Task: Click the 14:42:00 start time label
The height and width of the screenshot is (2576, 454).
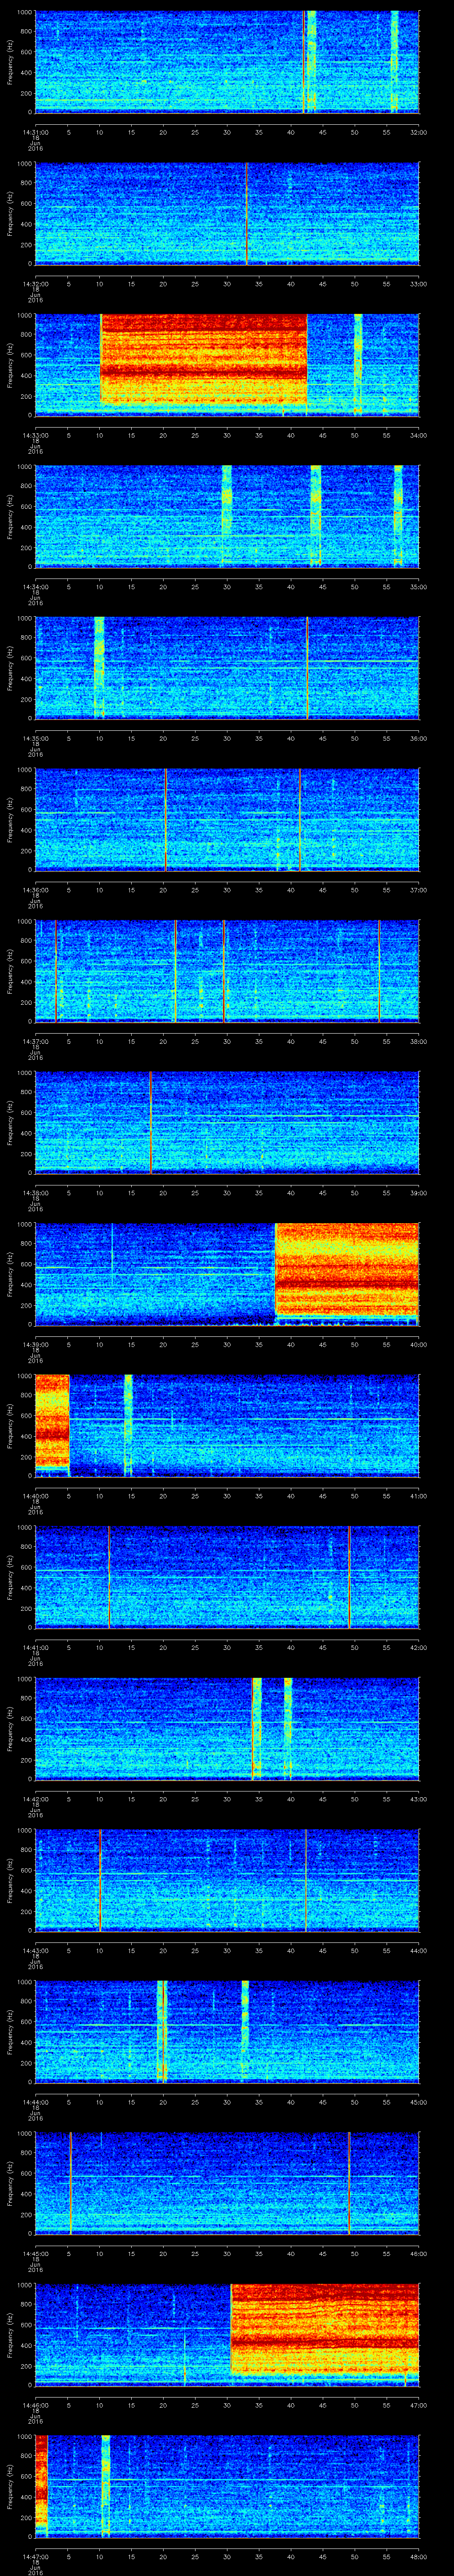Action: pos(35,1799)
